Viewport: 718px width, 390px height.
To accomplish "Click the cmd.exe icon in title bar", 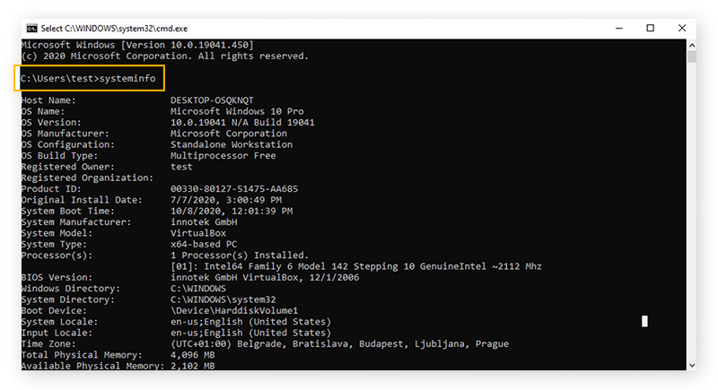I will tap(31, 28).
